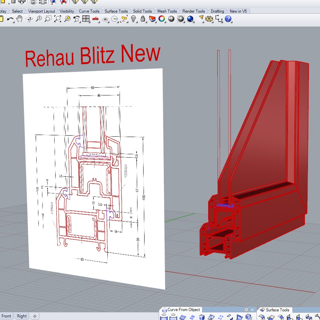Select the Rehau Blitz New text object
The image size is (320, 320).
click(93, 55)
